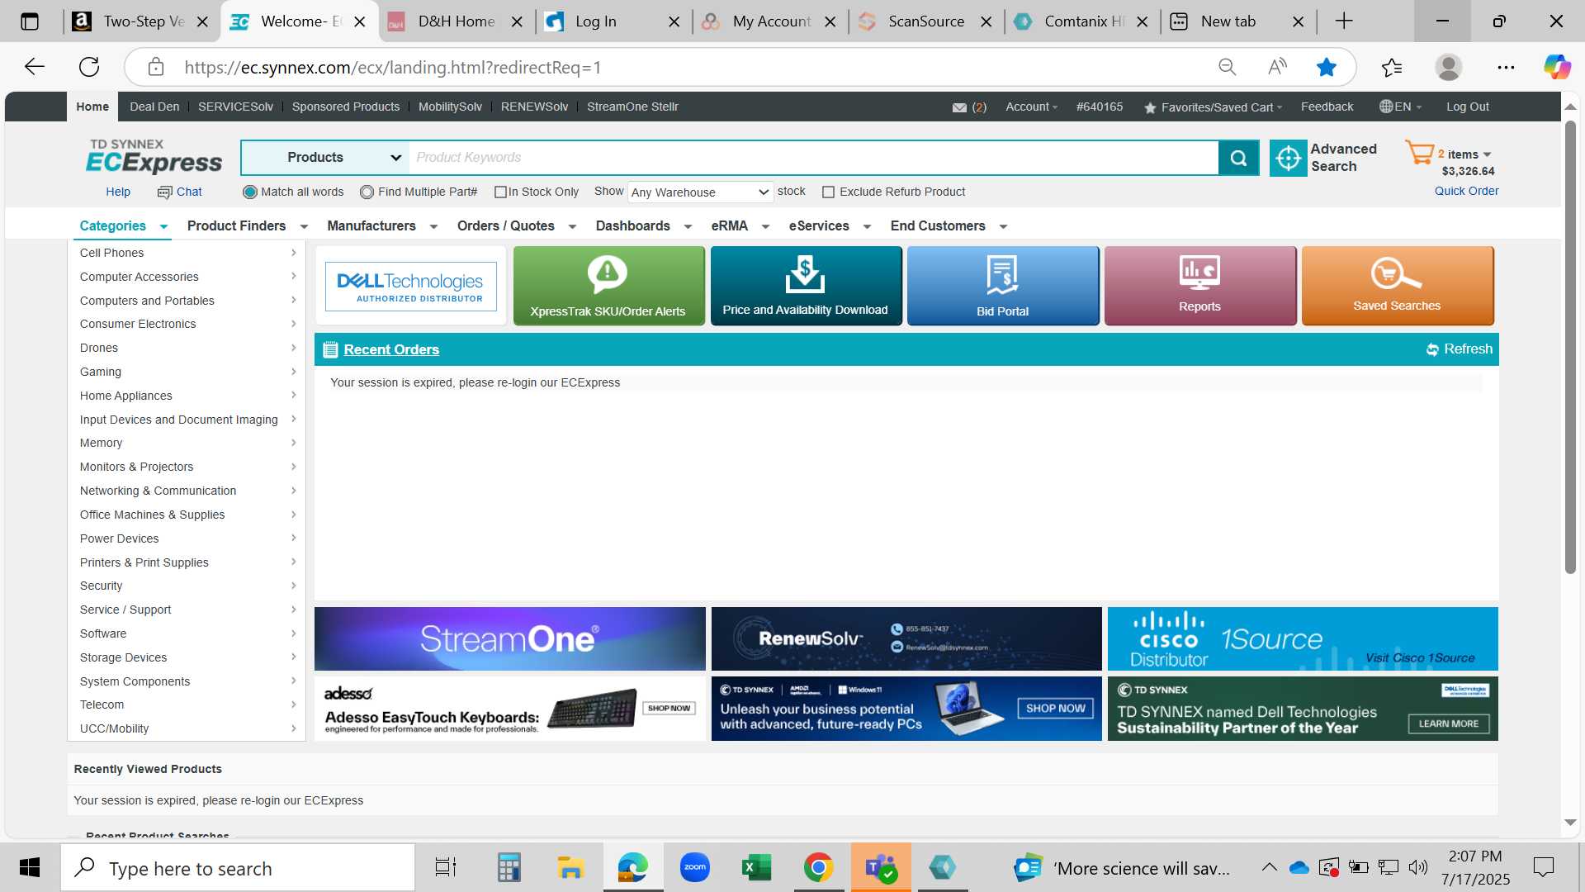Click the magnifier search button
The height and width of the screenshot is (892, 1585).
click(x=1238, y=158)
